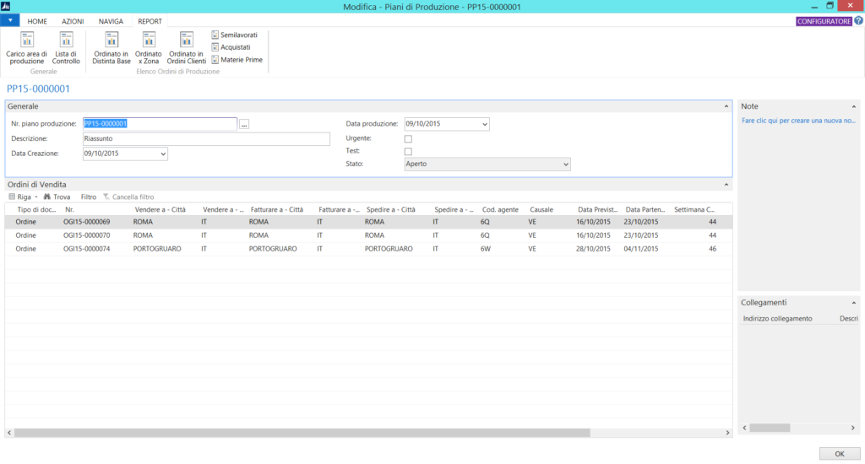Click the 6W agent code cell
This screenshot has width=865, height=464.
[x=486, y=249]
